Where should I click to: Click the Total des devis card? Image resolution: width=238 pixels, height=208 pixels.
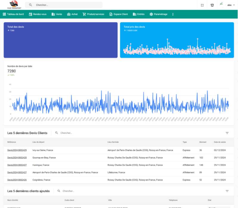tap(60, 40)
